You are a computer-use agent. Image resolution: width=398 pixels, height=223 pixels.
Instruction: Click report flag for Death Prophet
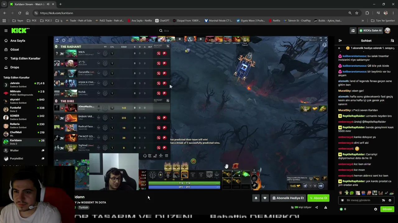(x=164, y=53)
